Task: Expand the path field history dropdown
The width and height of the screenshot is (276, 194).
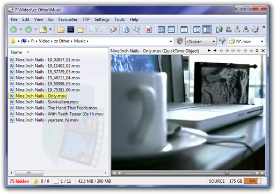Action: 171,41
